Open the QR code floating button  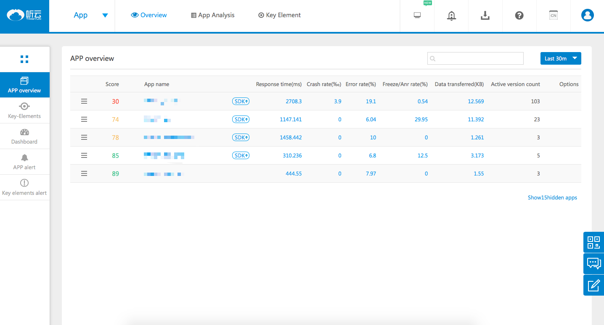click(x=593, y=242)
